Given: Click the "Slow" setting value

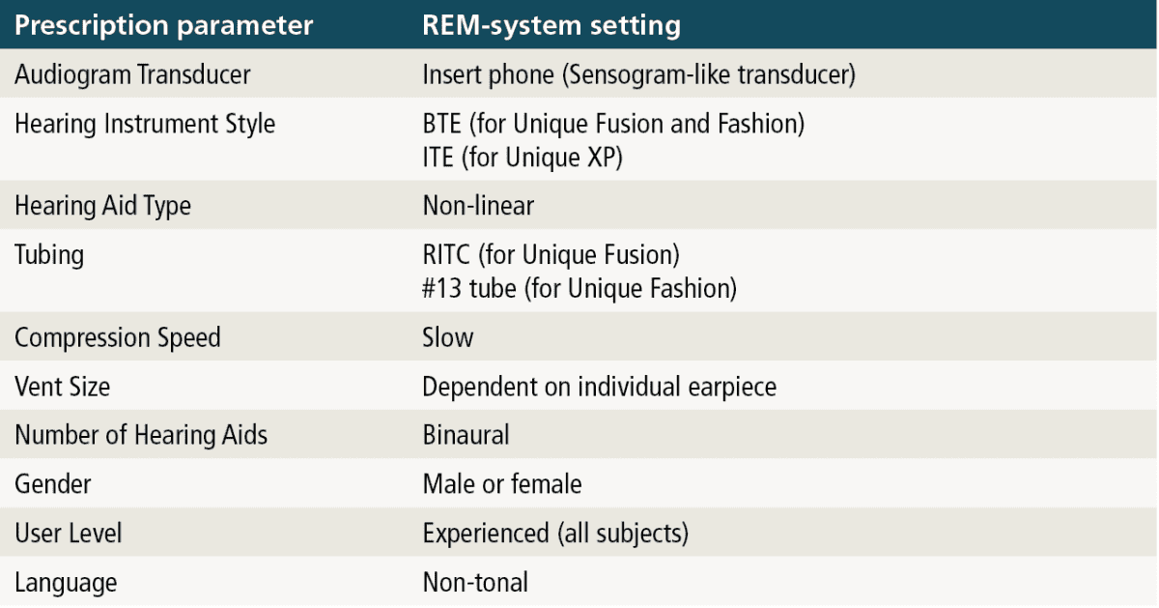Looking at the screenshot, I should tap(448, 337).
